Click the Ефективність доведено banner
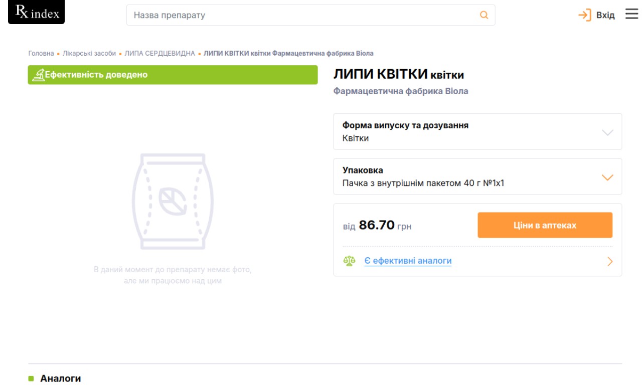This screenshot has width=642, height=385. [173, 75]
